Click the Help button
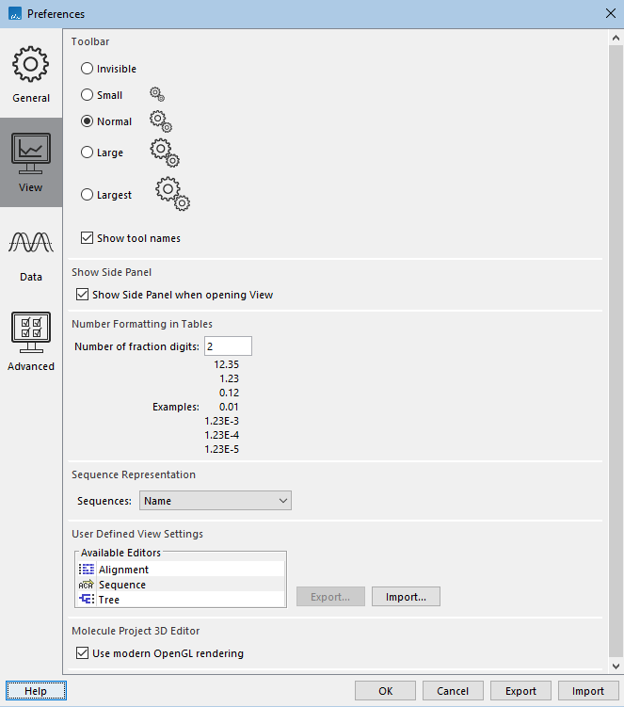624x707 pixels. click(x=36, y=691)
